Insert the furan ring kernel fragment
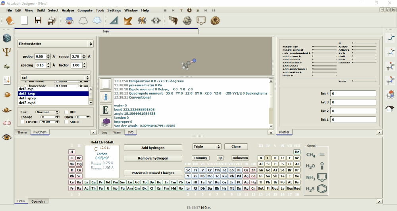This screenshot has height=211, width=397. click(322, 177)
